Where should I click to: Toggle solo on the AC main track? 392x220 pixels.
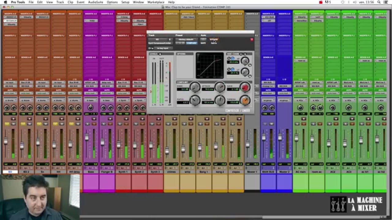[x=297, y=123]
